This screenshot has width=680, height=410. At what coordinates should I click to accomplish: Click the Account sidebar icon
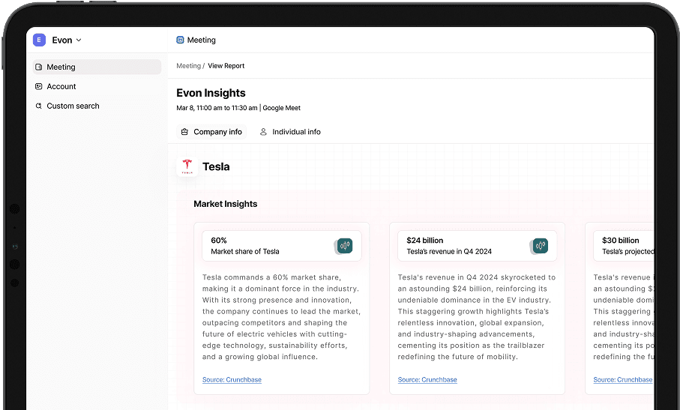pyautogui.click(x=38, y=86)
